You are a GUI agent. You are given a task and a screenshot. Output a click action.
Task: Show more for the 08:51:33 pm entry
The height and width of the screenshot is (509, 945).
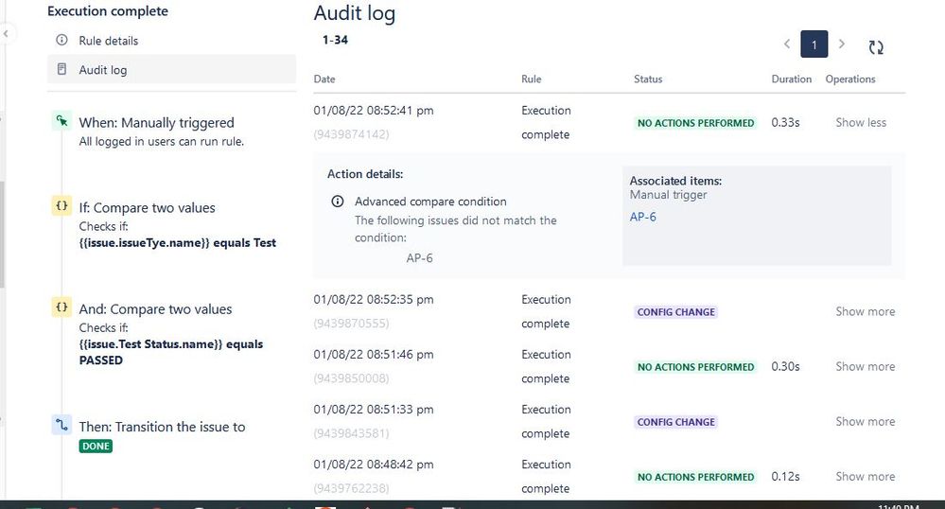(x=865, y=422)
